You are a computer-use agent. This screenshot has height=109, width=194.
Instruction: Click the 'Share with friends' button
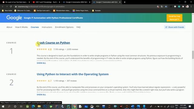pos(175,27)
